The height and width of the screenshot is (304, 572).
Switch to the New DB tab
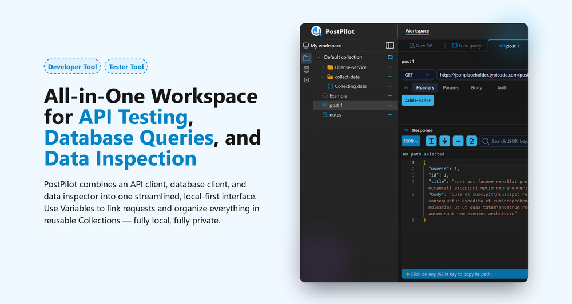click(423, 46)
